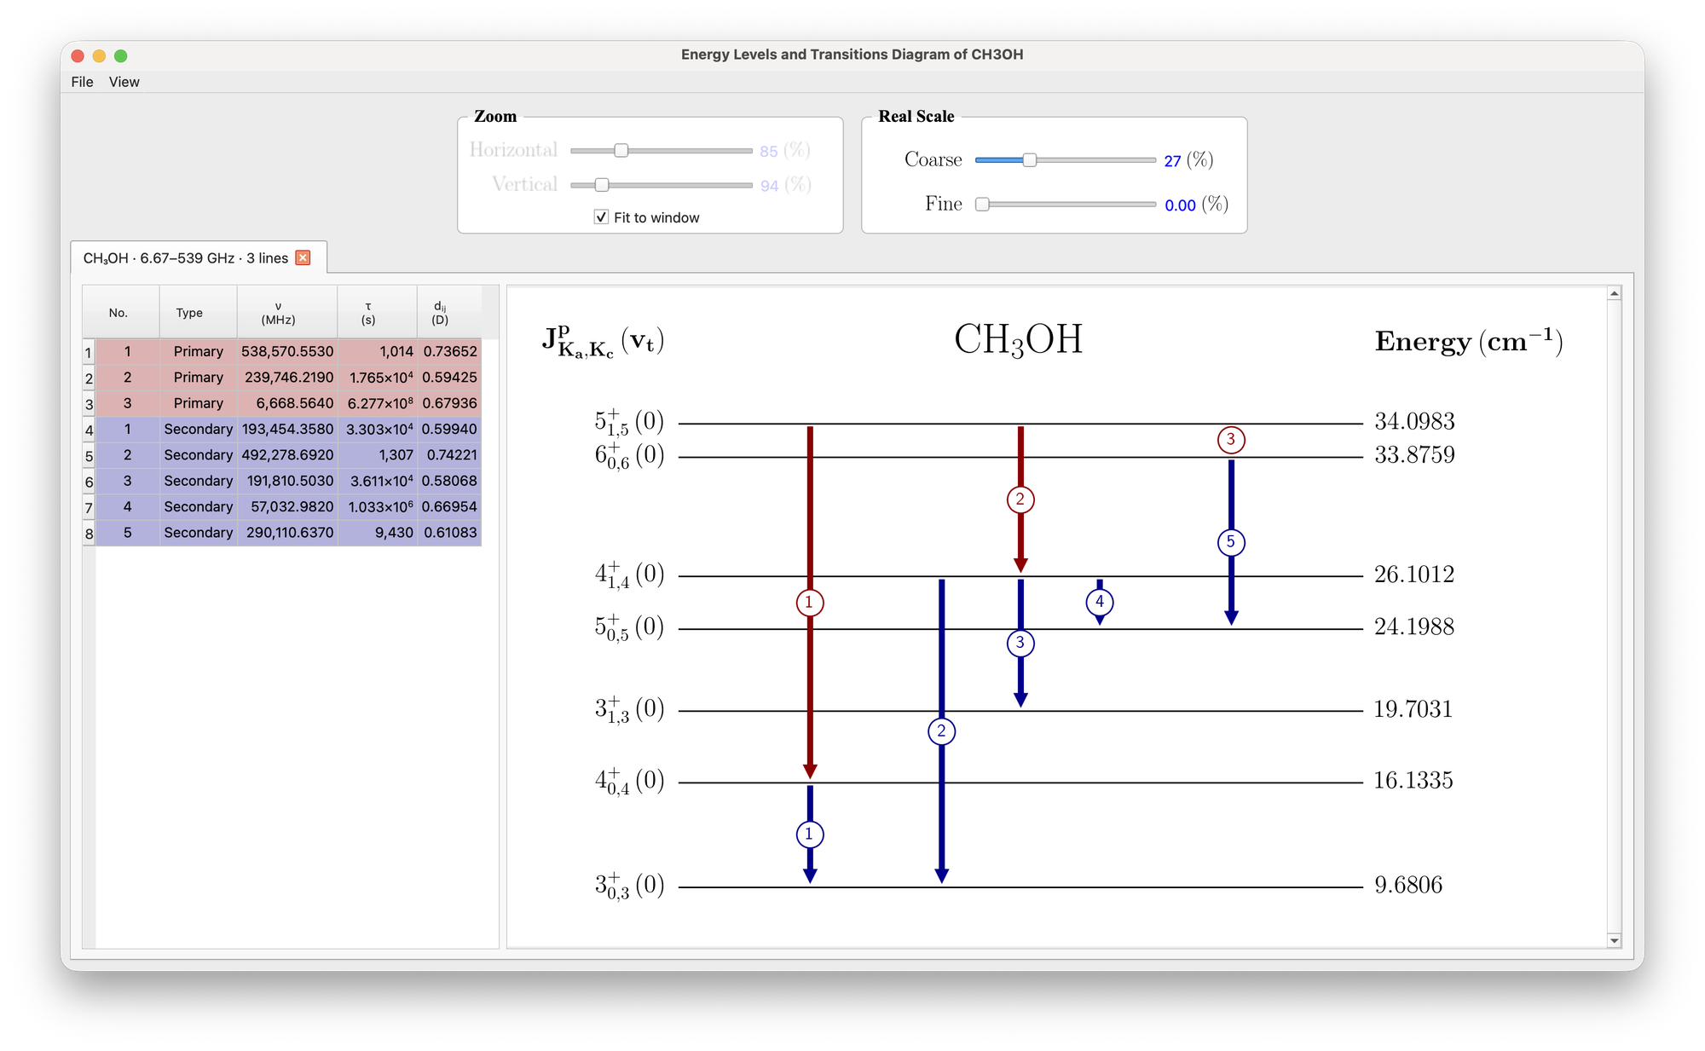The image size is (1705, 1051).
Task: Click the Horizontal zoom slider handle
Action: point(621,151)
